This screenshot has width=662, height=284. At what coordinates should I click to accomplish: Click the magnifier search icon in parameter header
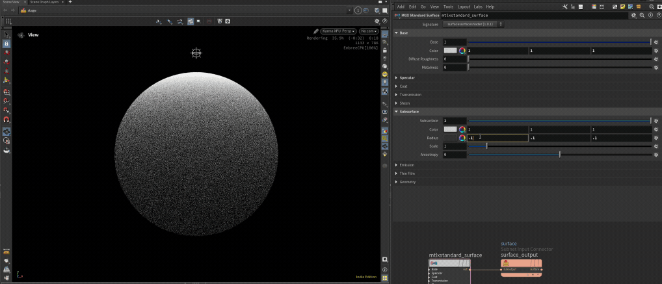[x=642, y=15]
